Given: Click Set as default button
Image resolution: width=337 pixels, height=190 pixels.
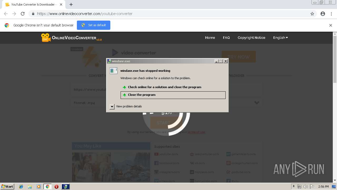Looking at the screenshot, I should 93,25.
